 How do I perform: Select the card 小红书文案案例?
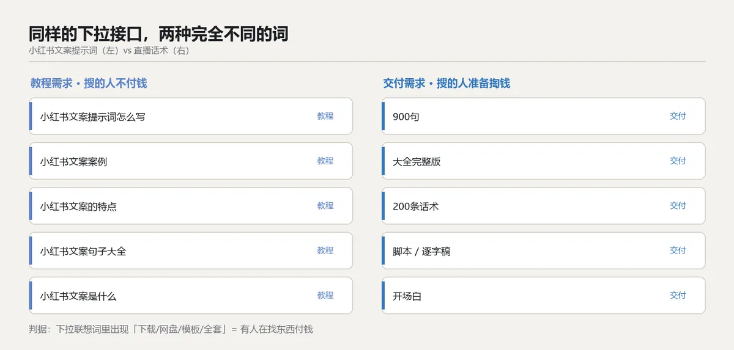(191, 161)
